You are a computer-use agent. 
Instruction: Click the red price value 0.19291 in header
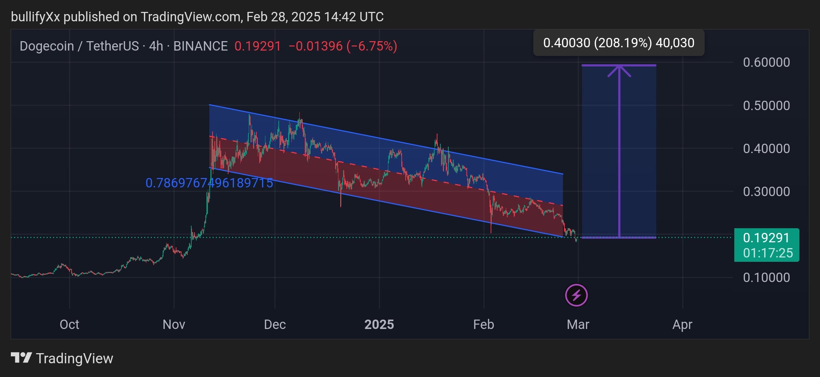tap(258, 46)
